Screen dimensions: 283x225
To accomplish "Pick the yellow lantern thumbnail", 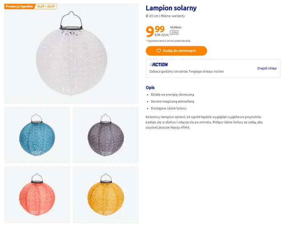I will (x=106, y=194).
